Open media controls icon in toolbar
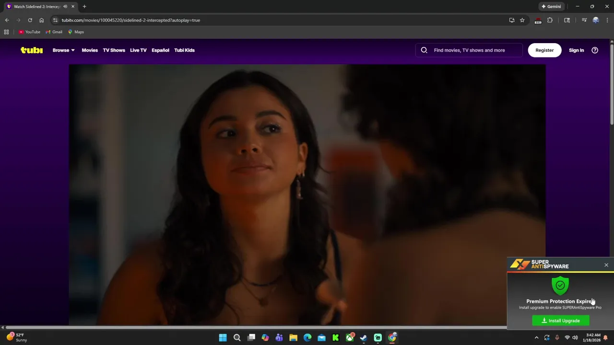Viewport: 614px width, 345px height. 584,20
